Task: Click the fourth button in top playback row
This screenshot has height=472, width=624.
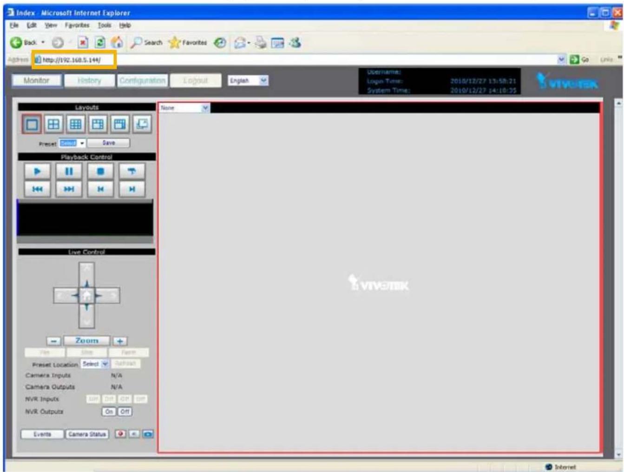Action: pos(132,171)
